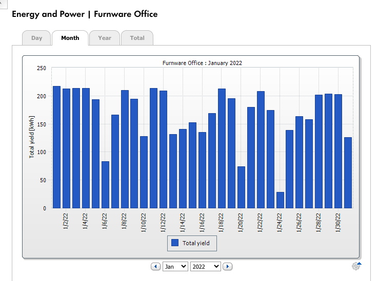The height and width of the screenshot is (281, 378).
Task: Click the 1/8/22 axis date label
Action: pos(124,221)
